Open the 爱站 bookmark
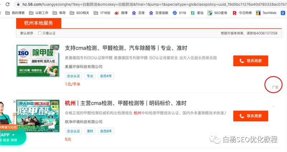287x152 pixels. 197,13
